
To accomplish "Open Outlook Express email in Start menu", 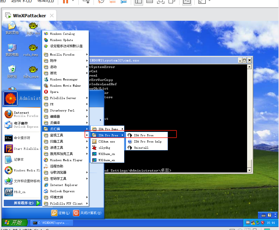I will (x=22, y=125).
